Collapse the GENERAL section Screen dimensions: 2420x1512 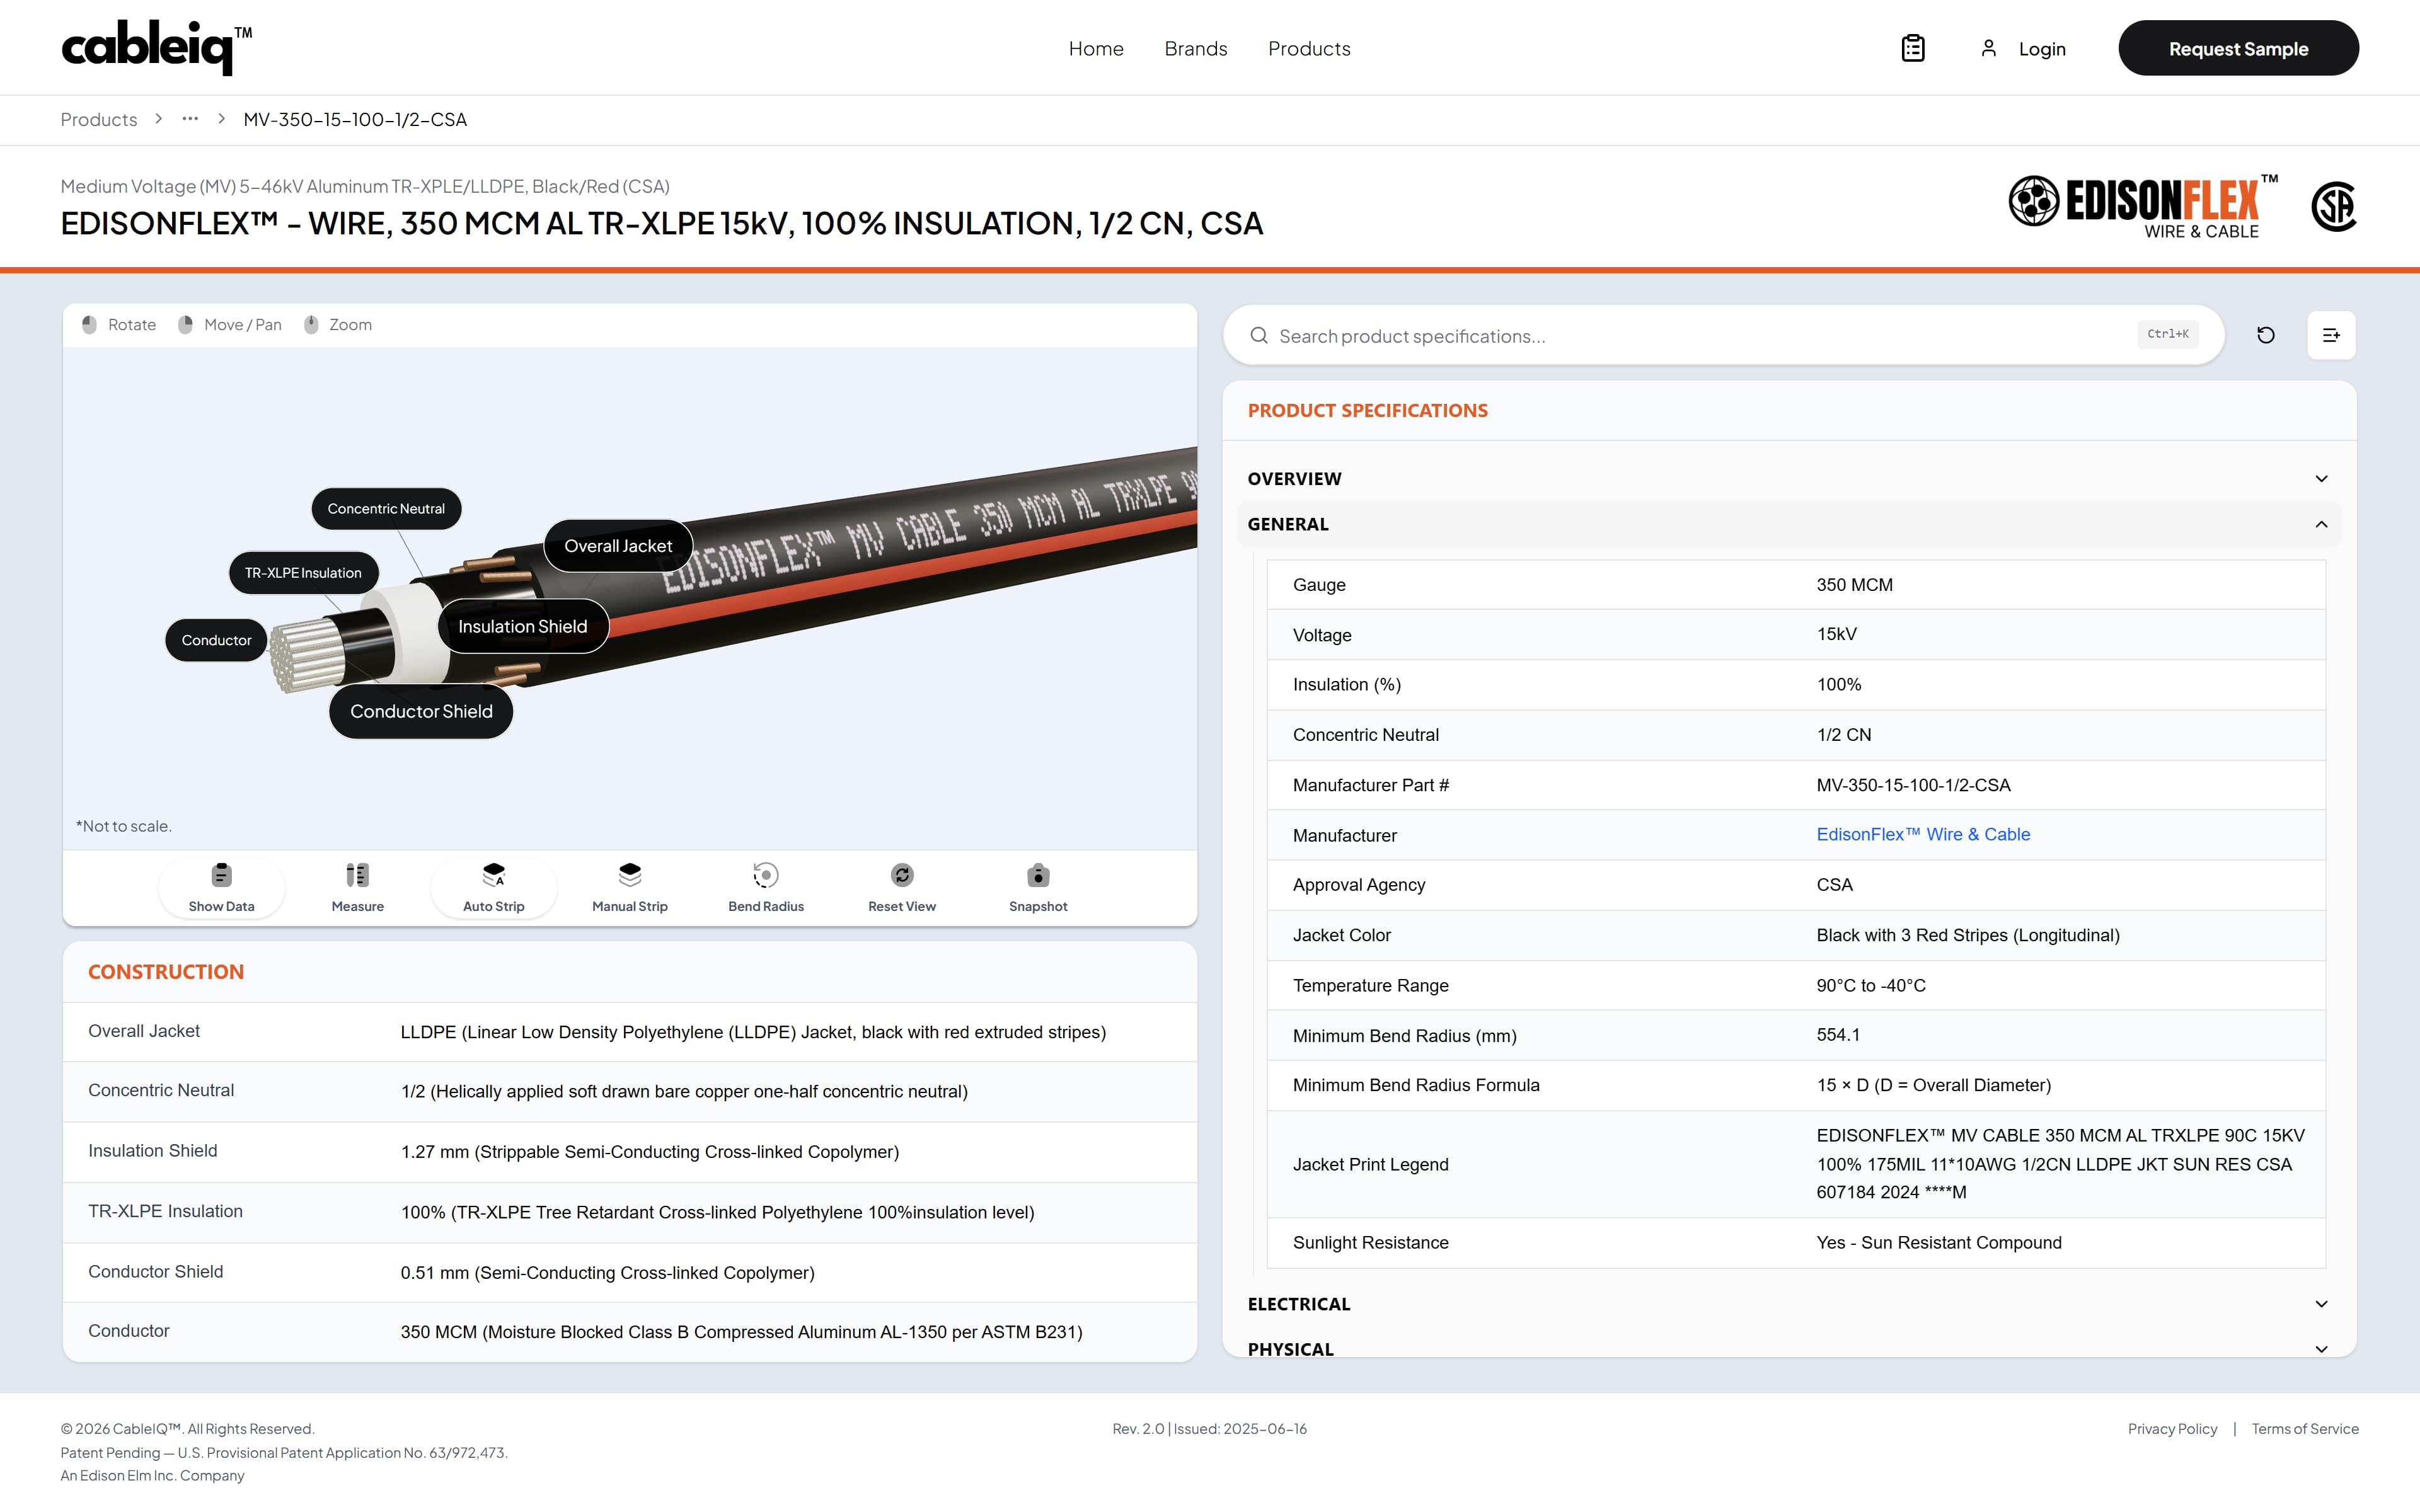coord(1789,524)
